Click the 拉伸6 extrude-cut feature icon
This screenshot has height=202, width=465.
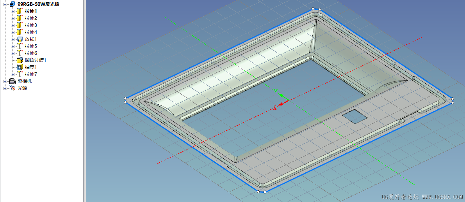[x=20, y=53]
